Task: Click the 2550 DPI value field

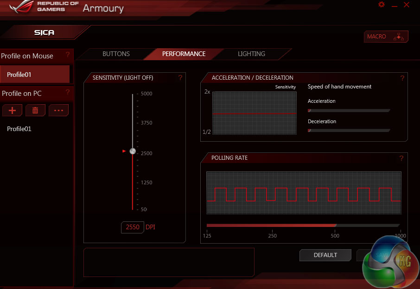Action: (132, 227)
